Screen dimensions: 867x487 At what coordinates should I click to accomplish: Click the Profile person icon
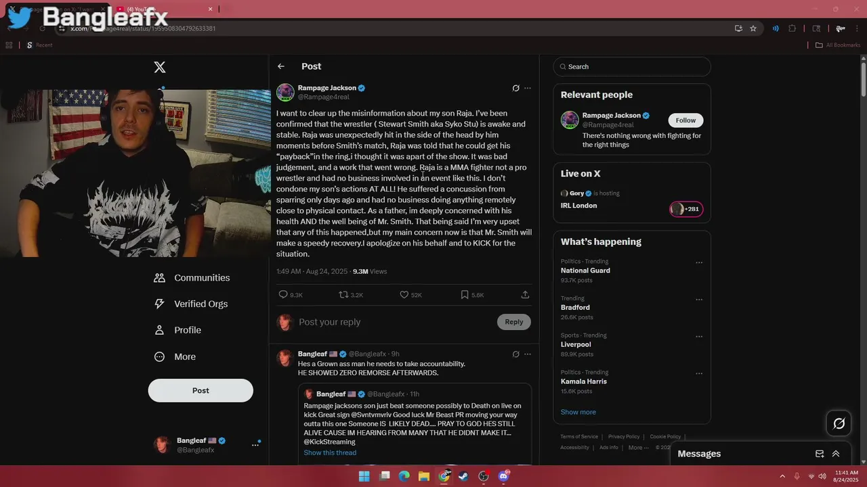[x=160, y=330]
